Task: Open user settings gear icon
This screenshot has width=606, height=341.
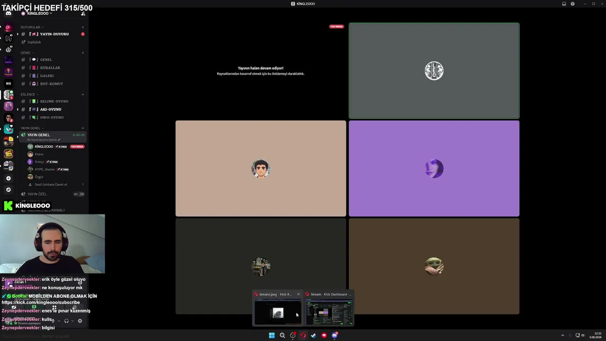Action: pyautogui.click(x=80, y=321)
